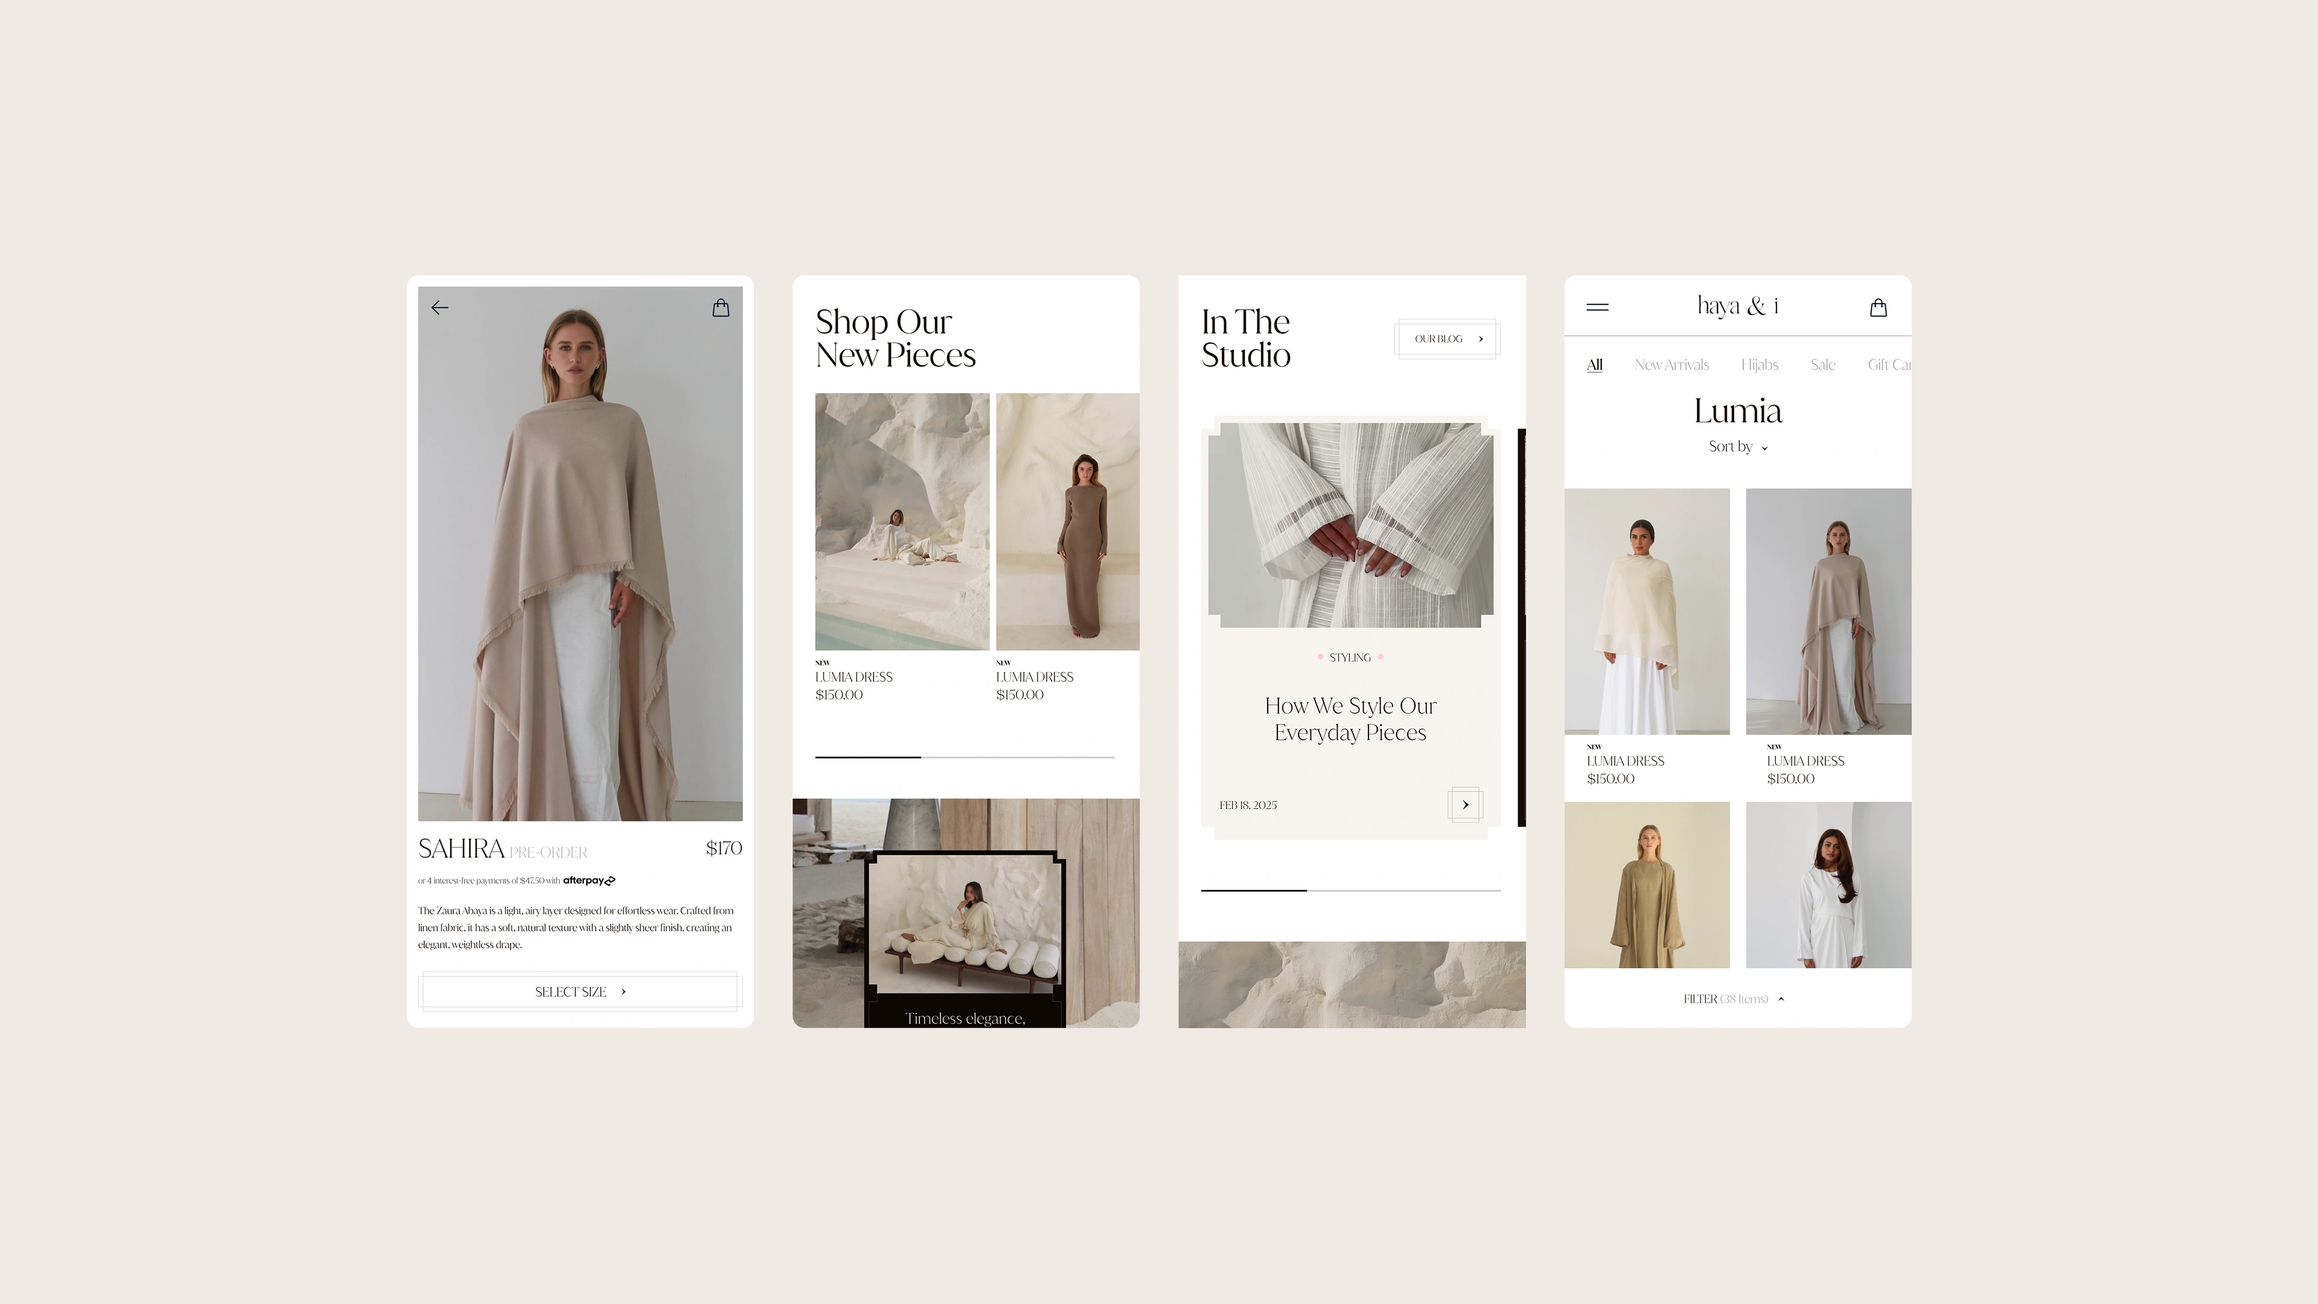2318x1304 pixels.
Task: Open the hamburger menu icon
Action: pos(1597,308)
